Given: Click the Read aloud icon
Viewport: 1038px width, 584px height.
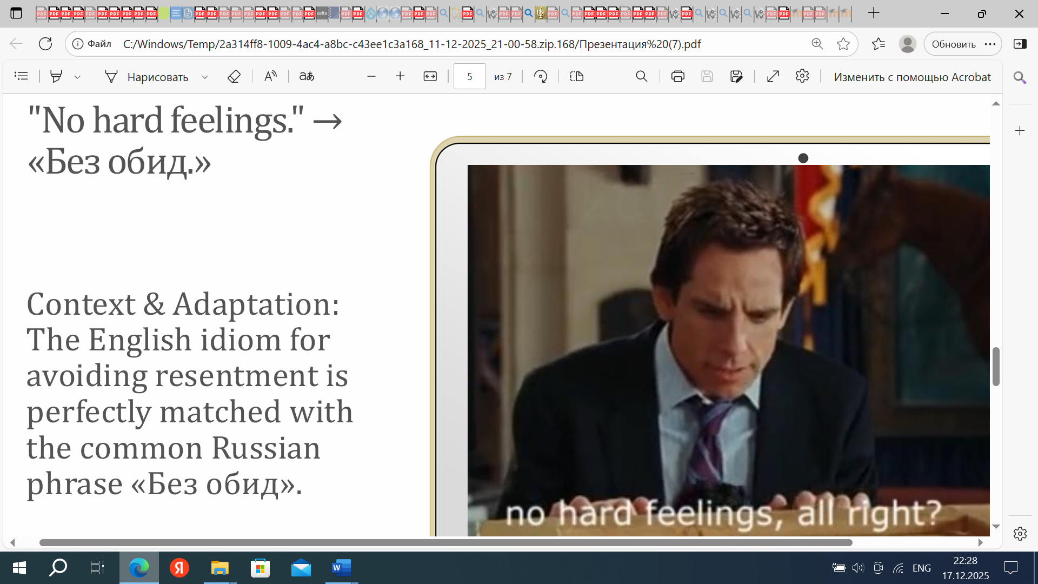Looking at the screenshot, I should coord(270,76).
